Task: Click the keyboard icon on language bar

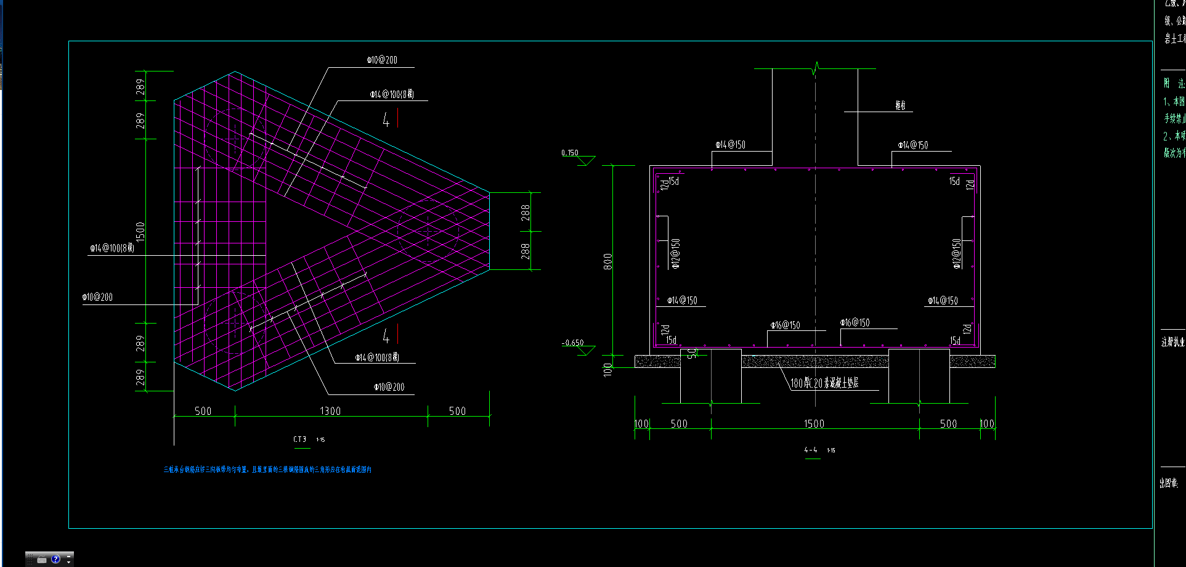Action: tap(42, 559)
